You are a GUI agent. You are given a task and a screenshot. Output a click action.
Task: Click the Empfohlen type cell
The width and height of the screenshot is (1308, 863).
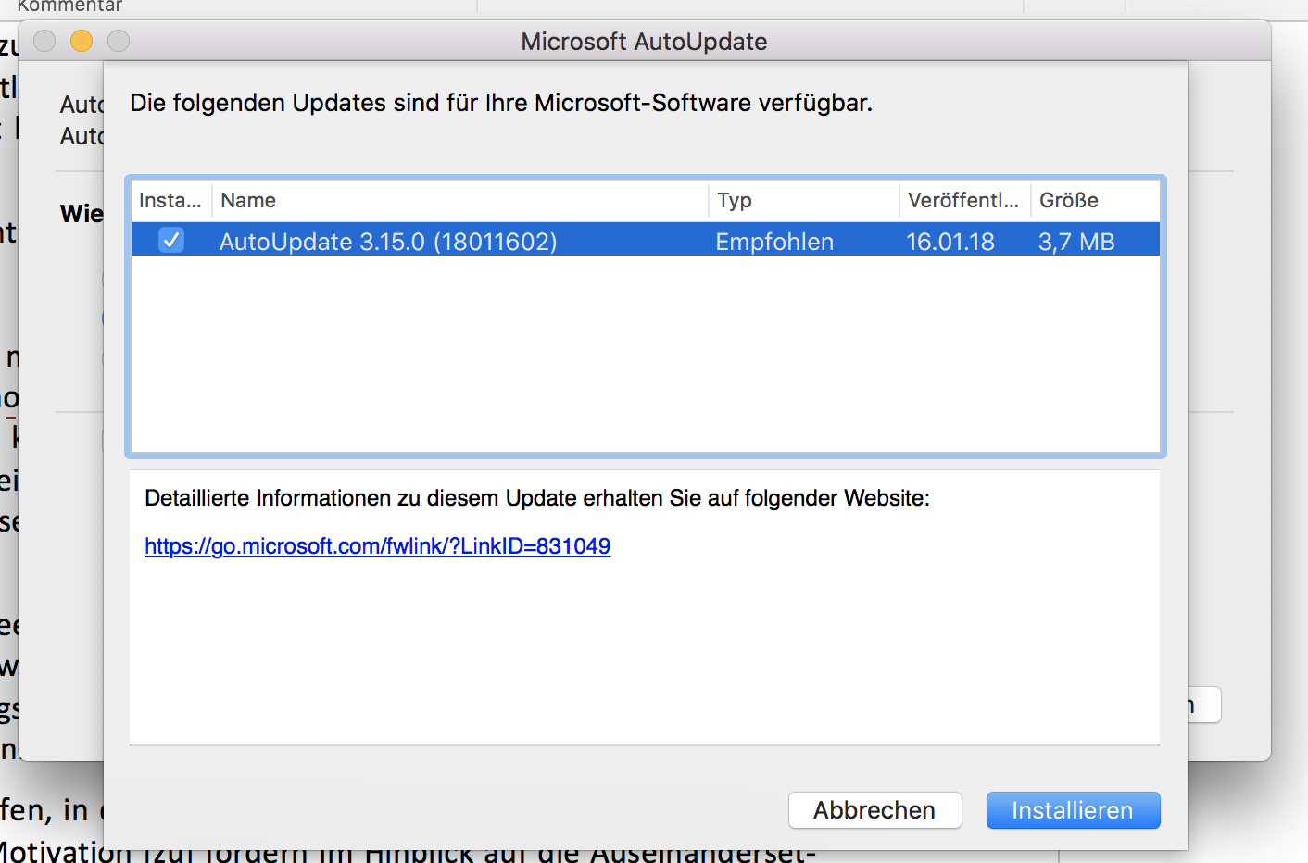(774, 242)
